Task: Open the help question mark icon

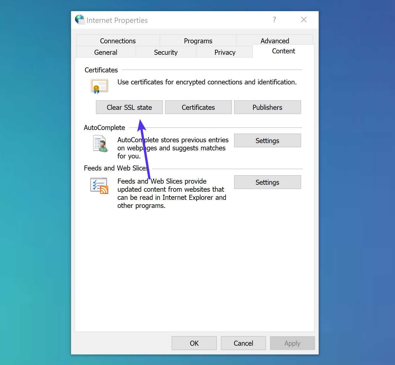Action: 274,20
